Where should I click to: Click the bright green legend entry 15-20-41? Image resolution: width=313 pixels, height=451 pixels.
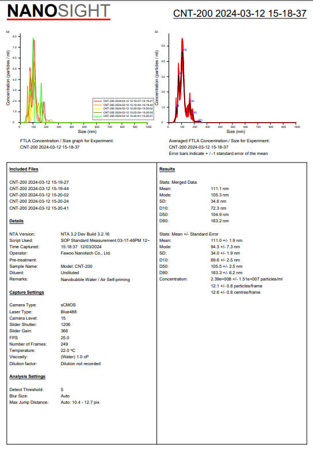123,116
